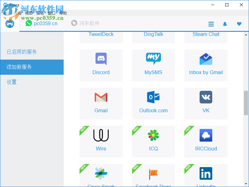249x187 pixels.
Task: Click the LinkedIn logo icon
Action: (x=206, y=173)
